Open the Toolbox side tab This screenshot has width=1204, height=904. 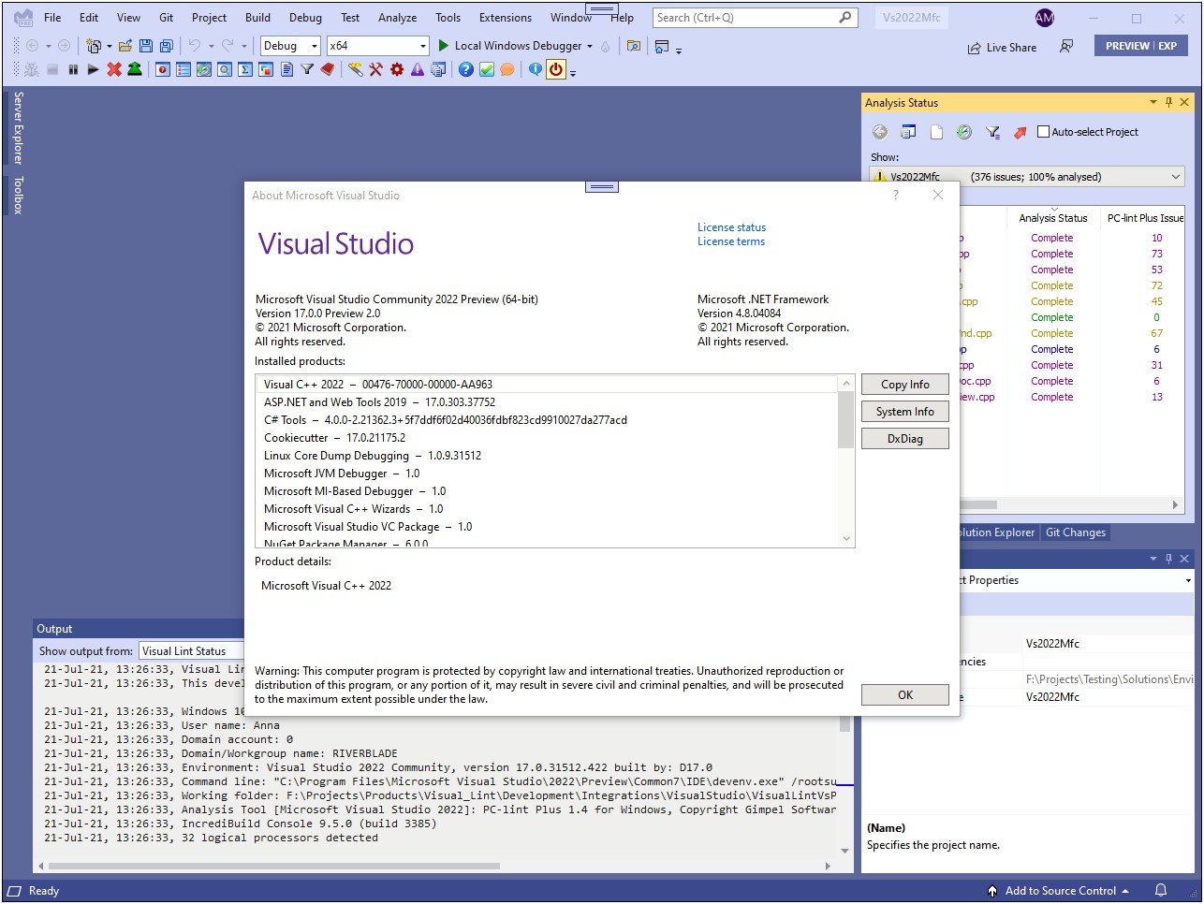(18, 195)
